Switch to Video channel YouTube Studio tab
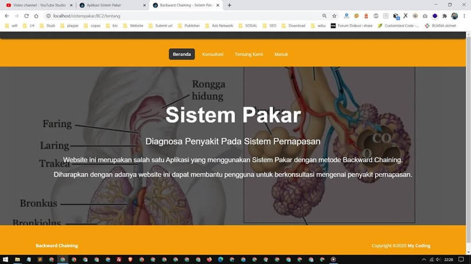This screenshot has width=471, height=264. pos(36,5)
